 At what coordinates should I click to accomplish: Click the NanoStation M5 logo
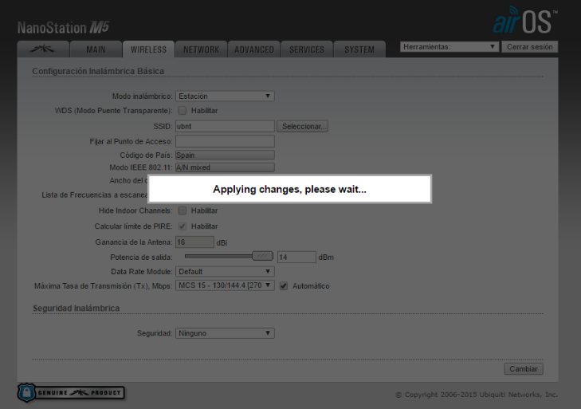pos(64,27)
